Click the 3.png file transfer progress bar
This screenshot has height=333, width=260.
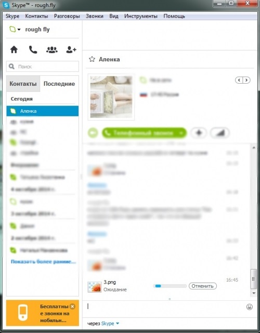170,286
